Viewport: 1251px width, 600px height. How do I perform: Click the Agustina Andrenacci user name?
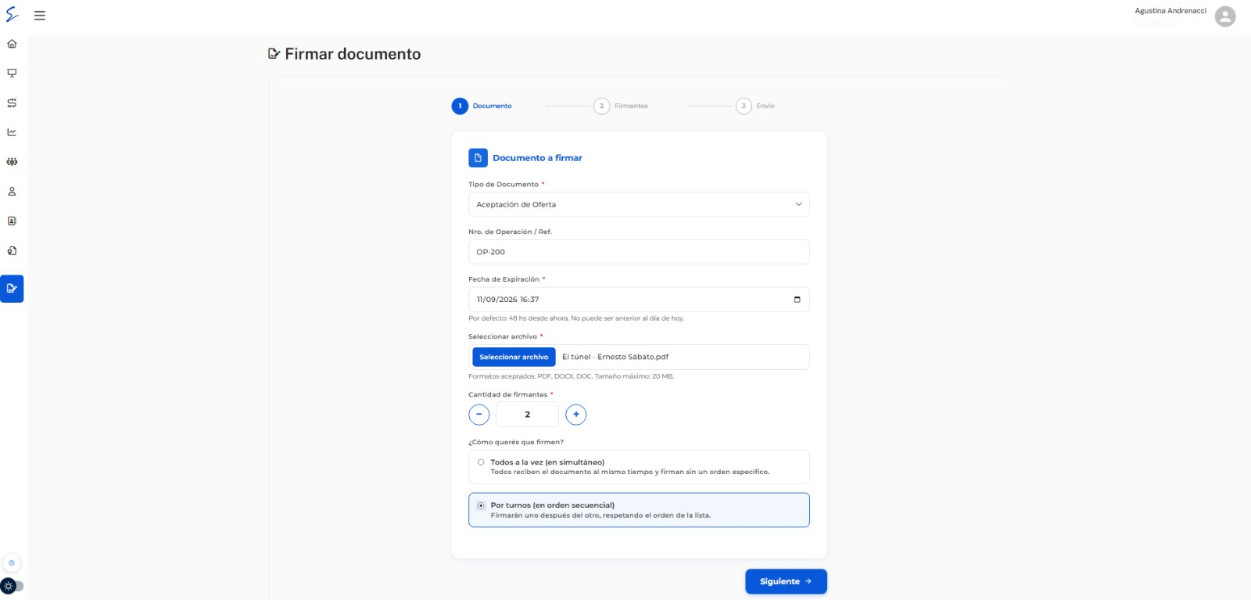1170,11
